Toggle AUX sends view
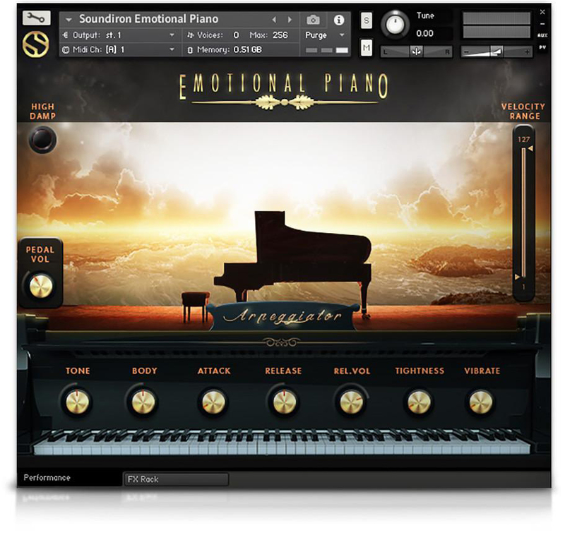565x547 pixels. (x=542, y=35)
